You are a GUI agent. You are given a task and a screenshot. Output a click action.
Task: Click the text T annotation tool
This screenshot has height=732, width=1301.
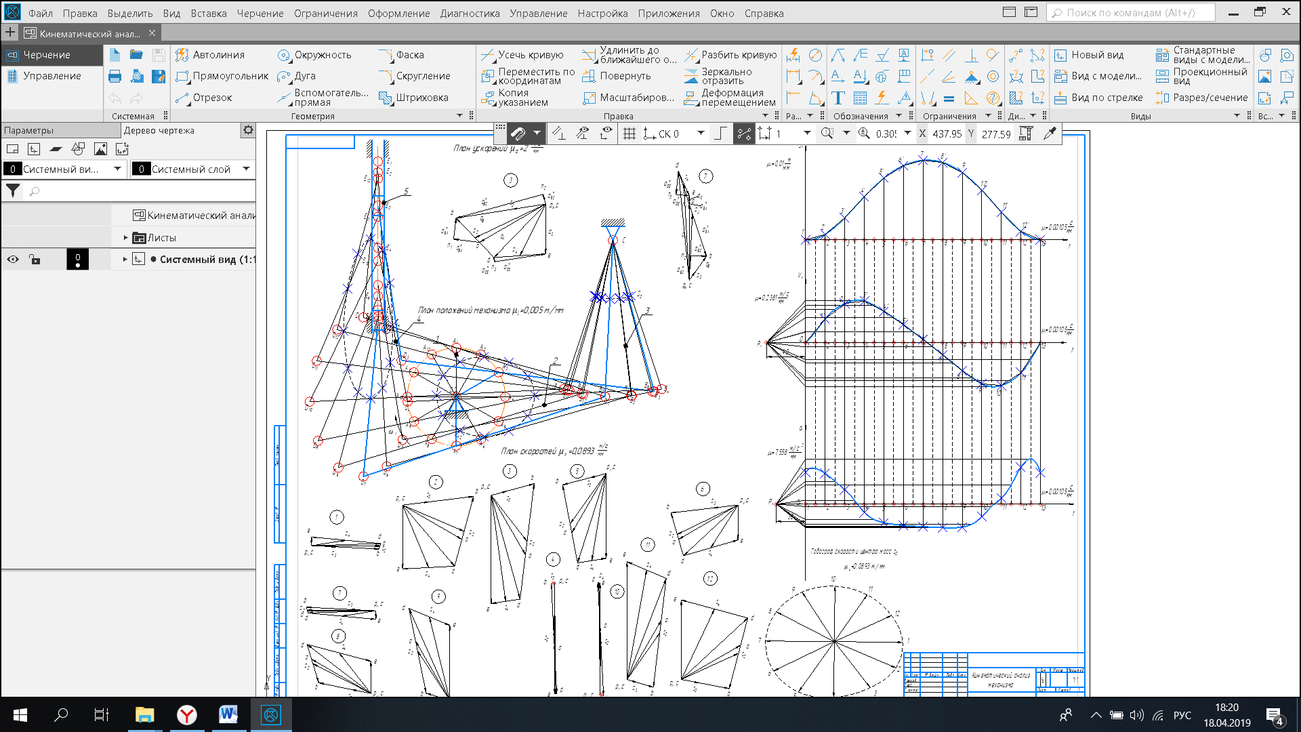838,98
